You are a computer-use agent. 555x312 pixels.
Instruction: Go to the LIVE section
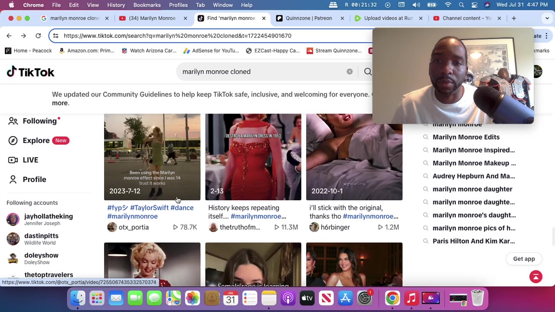(23, 160)
